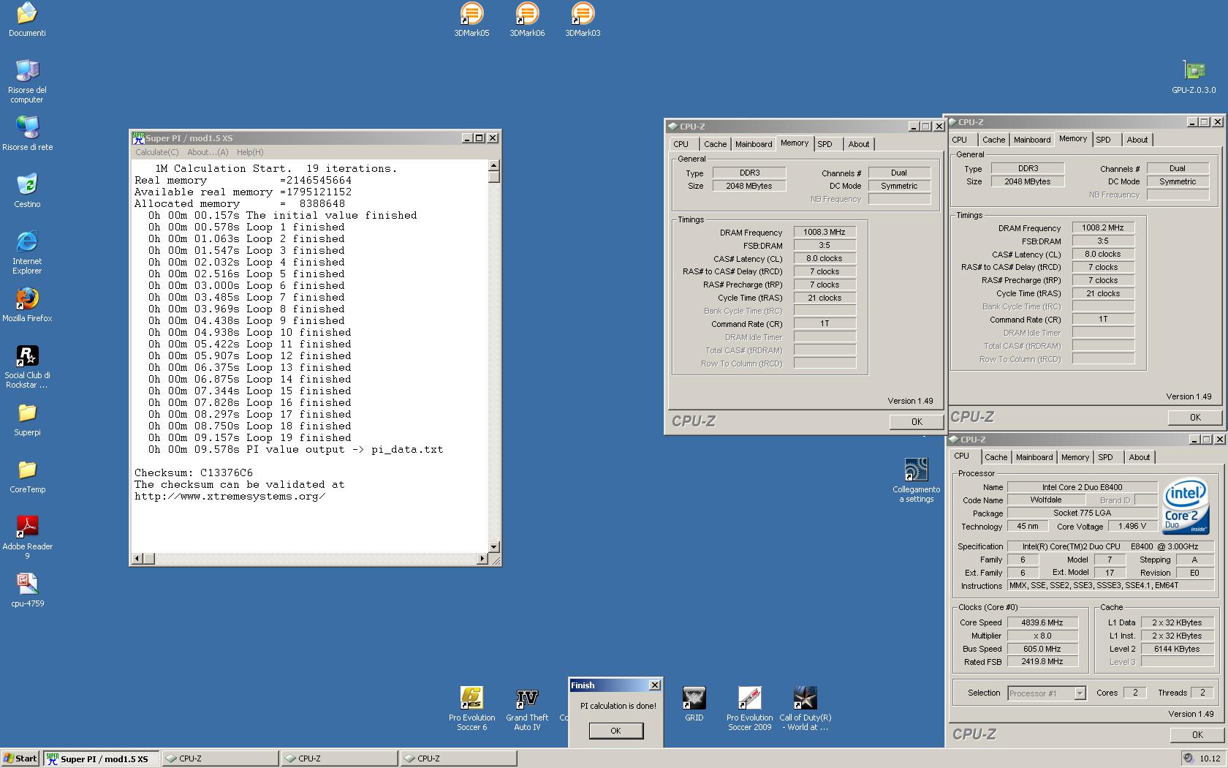
Task: Open the CoreTemp folder
Action: pos(27,475)
